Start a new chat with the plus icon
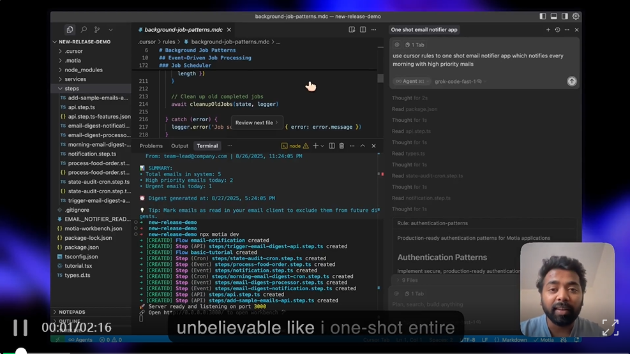The image size is (630, 354). tap(548, 30)
